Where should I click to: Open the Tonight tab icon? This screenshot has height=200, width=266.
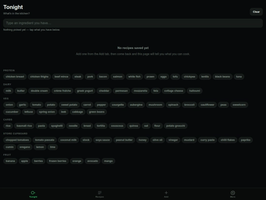click(x=33, y=193)
